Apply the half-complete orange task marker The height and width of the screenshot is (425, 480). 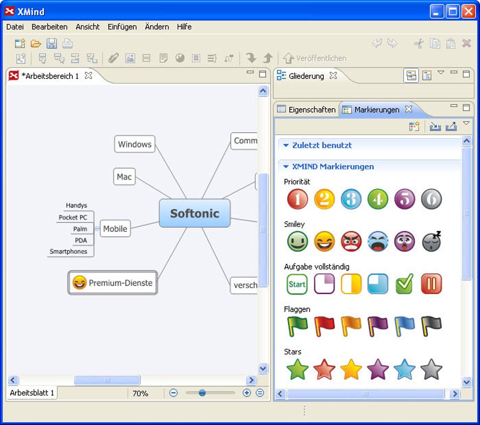351,284
